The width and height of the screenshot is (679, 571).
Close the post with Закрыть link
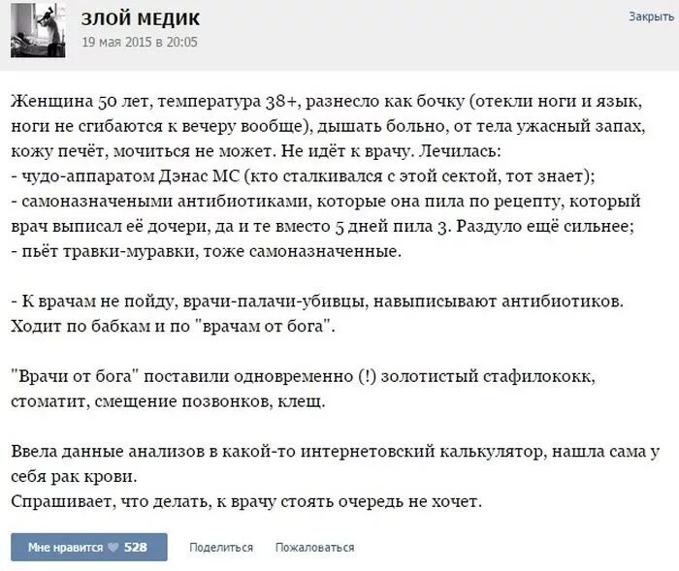pos(651,16)
